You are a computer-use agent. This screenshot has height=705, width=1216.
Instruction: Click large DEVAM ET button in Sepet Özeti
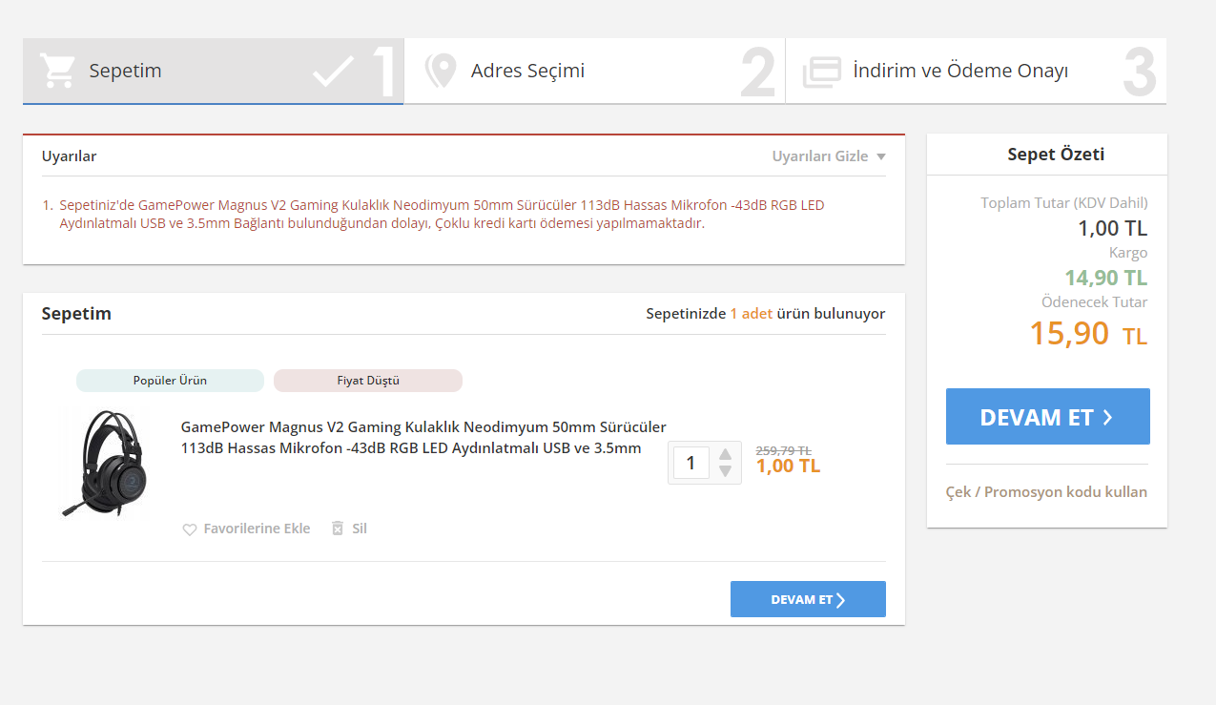[1047, 416]
